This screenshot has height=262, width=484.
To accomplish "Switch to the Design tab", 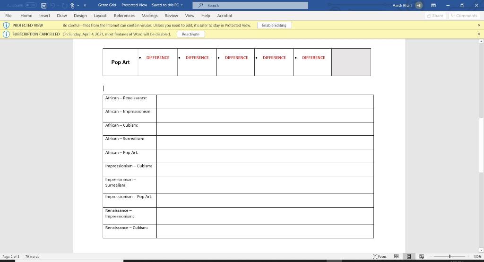I will (80, 16).
